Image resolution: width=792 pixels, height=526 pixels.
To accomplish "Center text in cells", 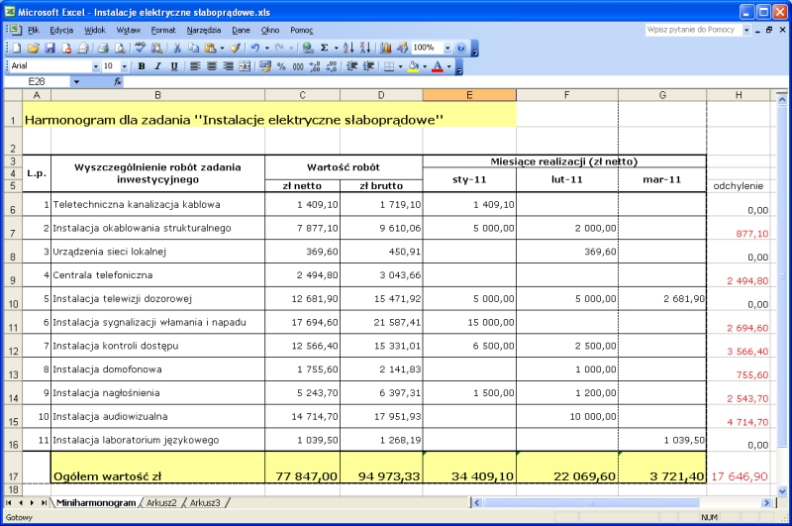I will pyautogui.click(x=212, y=66).
